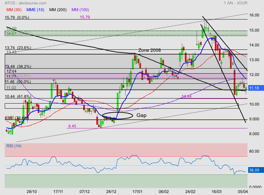Viewport: 264px width, 195px height.
Task: Click the purple 'MM (100)' legend label
Action: click(80, 10)
